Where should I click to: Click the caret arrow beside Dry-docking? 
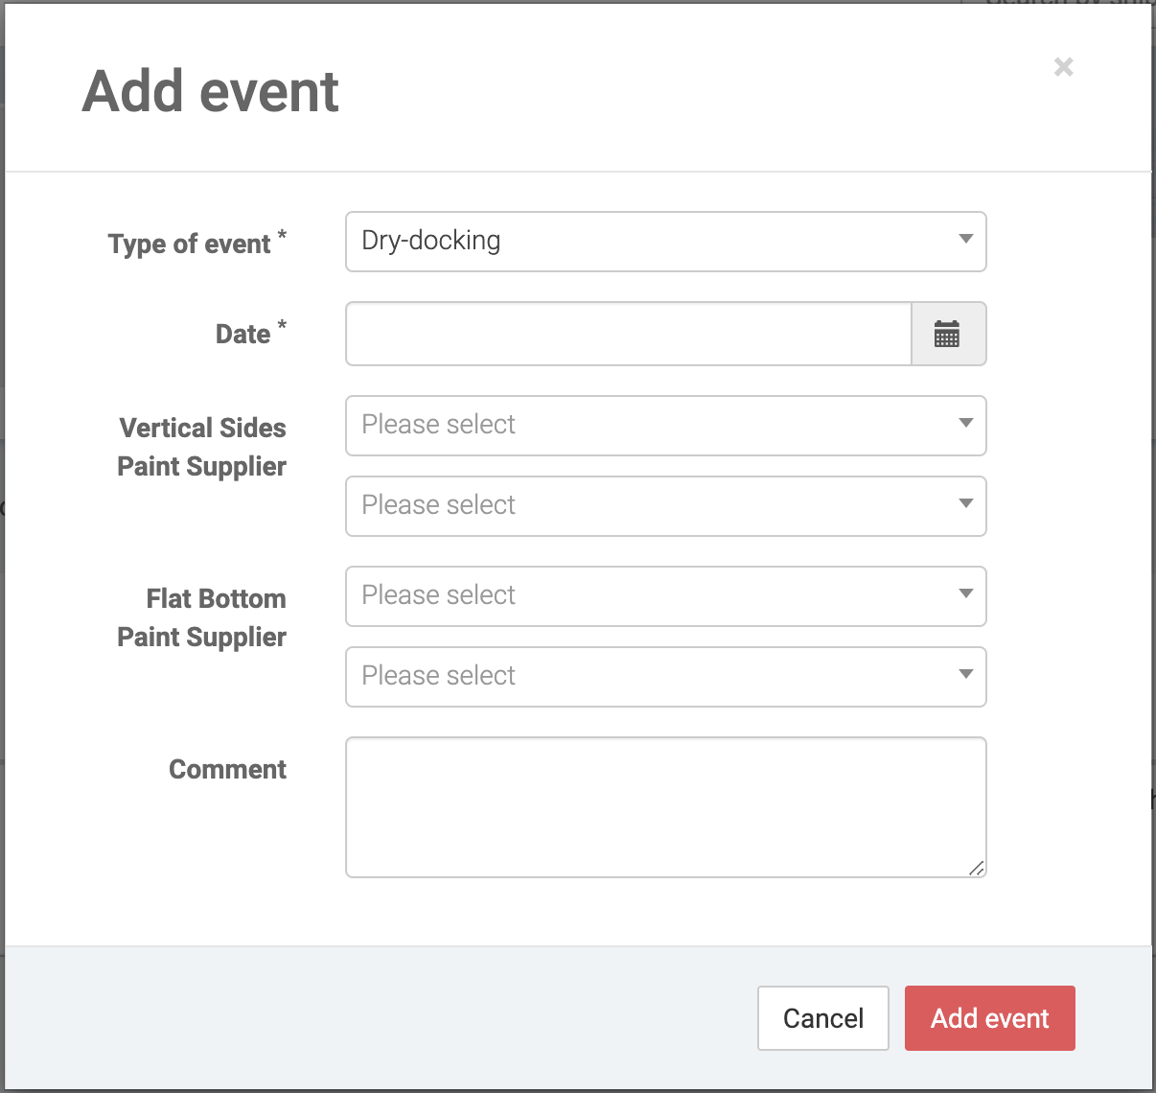[x=965, y=240]
